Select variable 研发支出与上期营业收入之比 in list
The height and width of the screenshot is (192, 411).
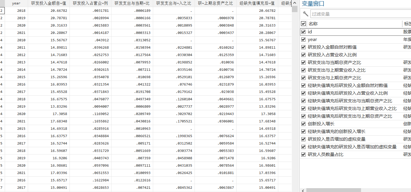[x=336, y=70]
